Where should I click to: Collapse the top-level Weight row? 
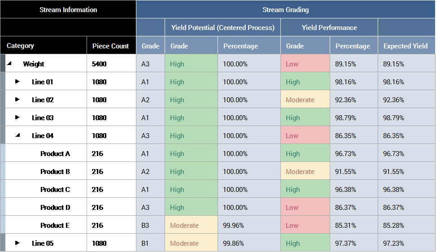click(12, 64)
